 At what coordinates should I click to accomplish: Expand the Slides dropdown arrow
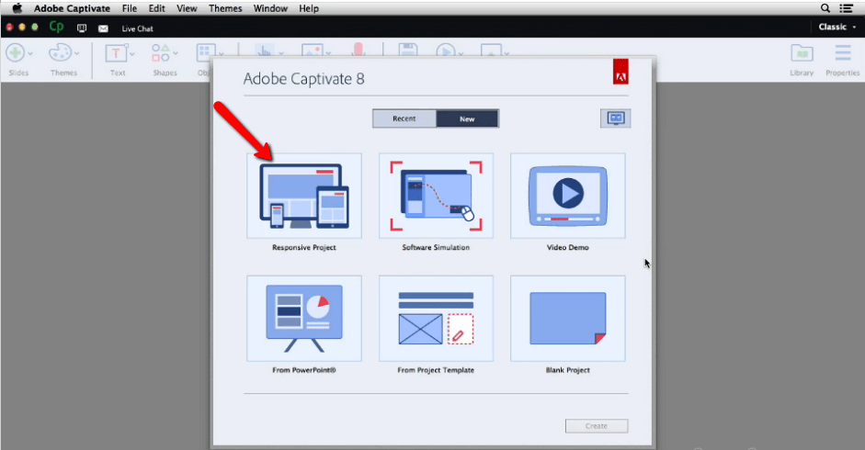point(30,53)
